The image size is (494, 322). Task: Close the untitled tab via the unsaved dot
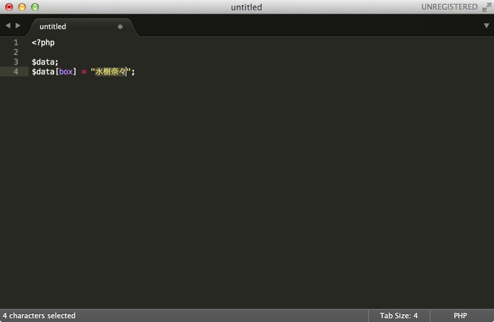[120, 27]
